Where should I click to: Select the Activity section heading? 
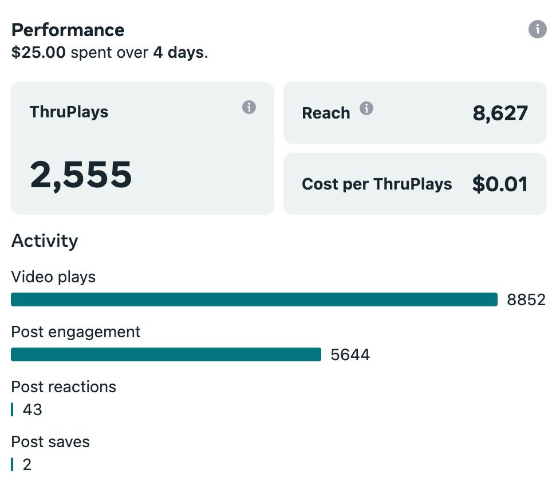[x=44, y=240]
